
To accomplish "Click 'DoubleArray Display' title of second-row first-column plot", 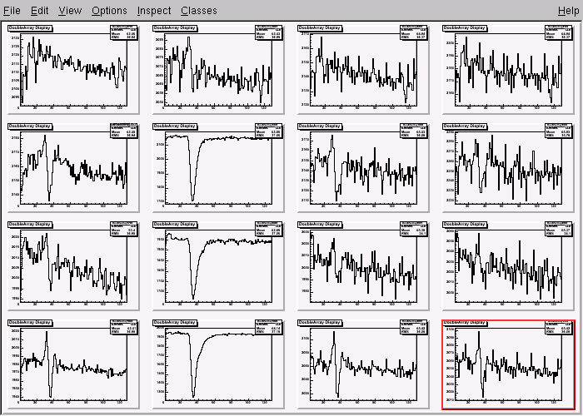I will click(30, 126).
